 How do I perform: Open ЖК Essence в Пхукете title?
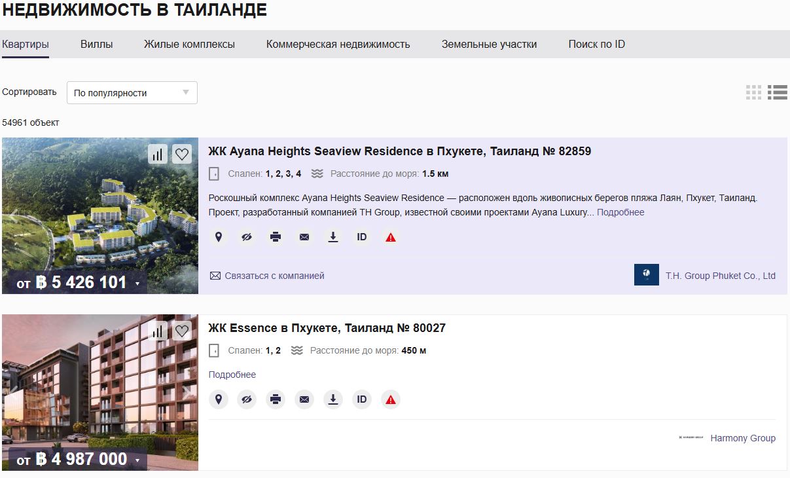click(327, 328)
